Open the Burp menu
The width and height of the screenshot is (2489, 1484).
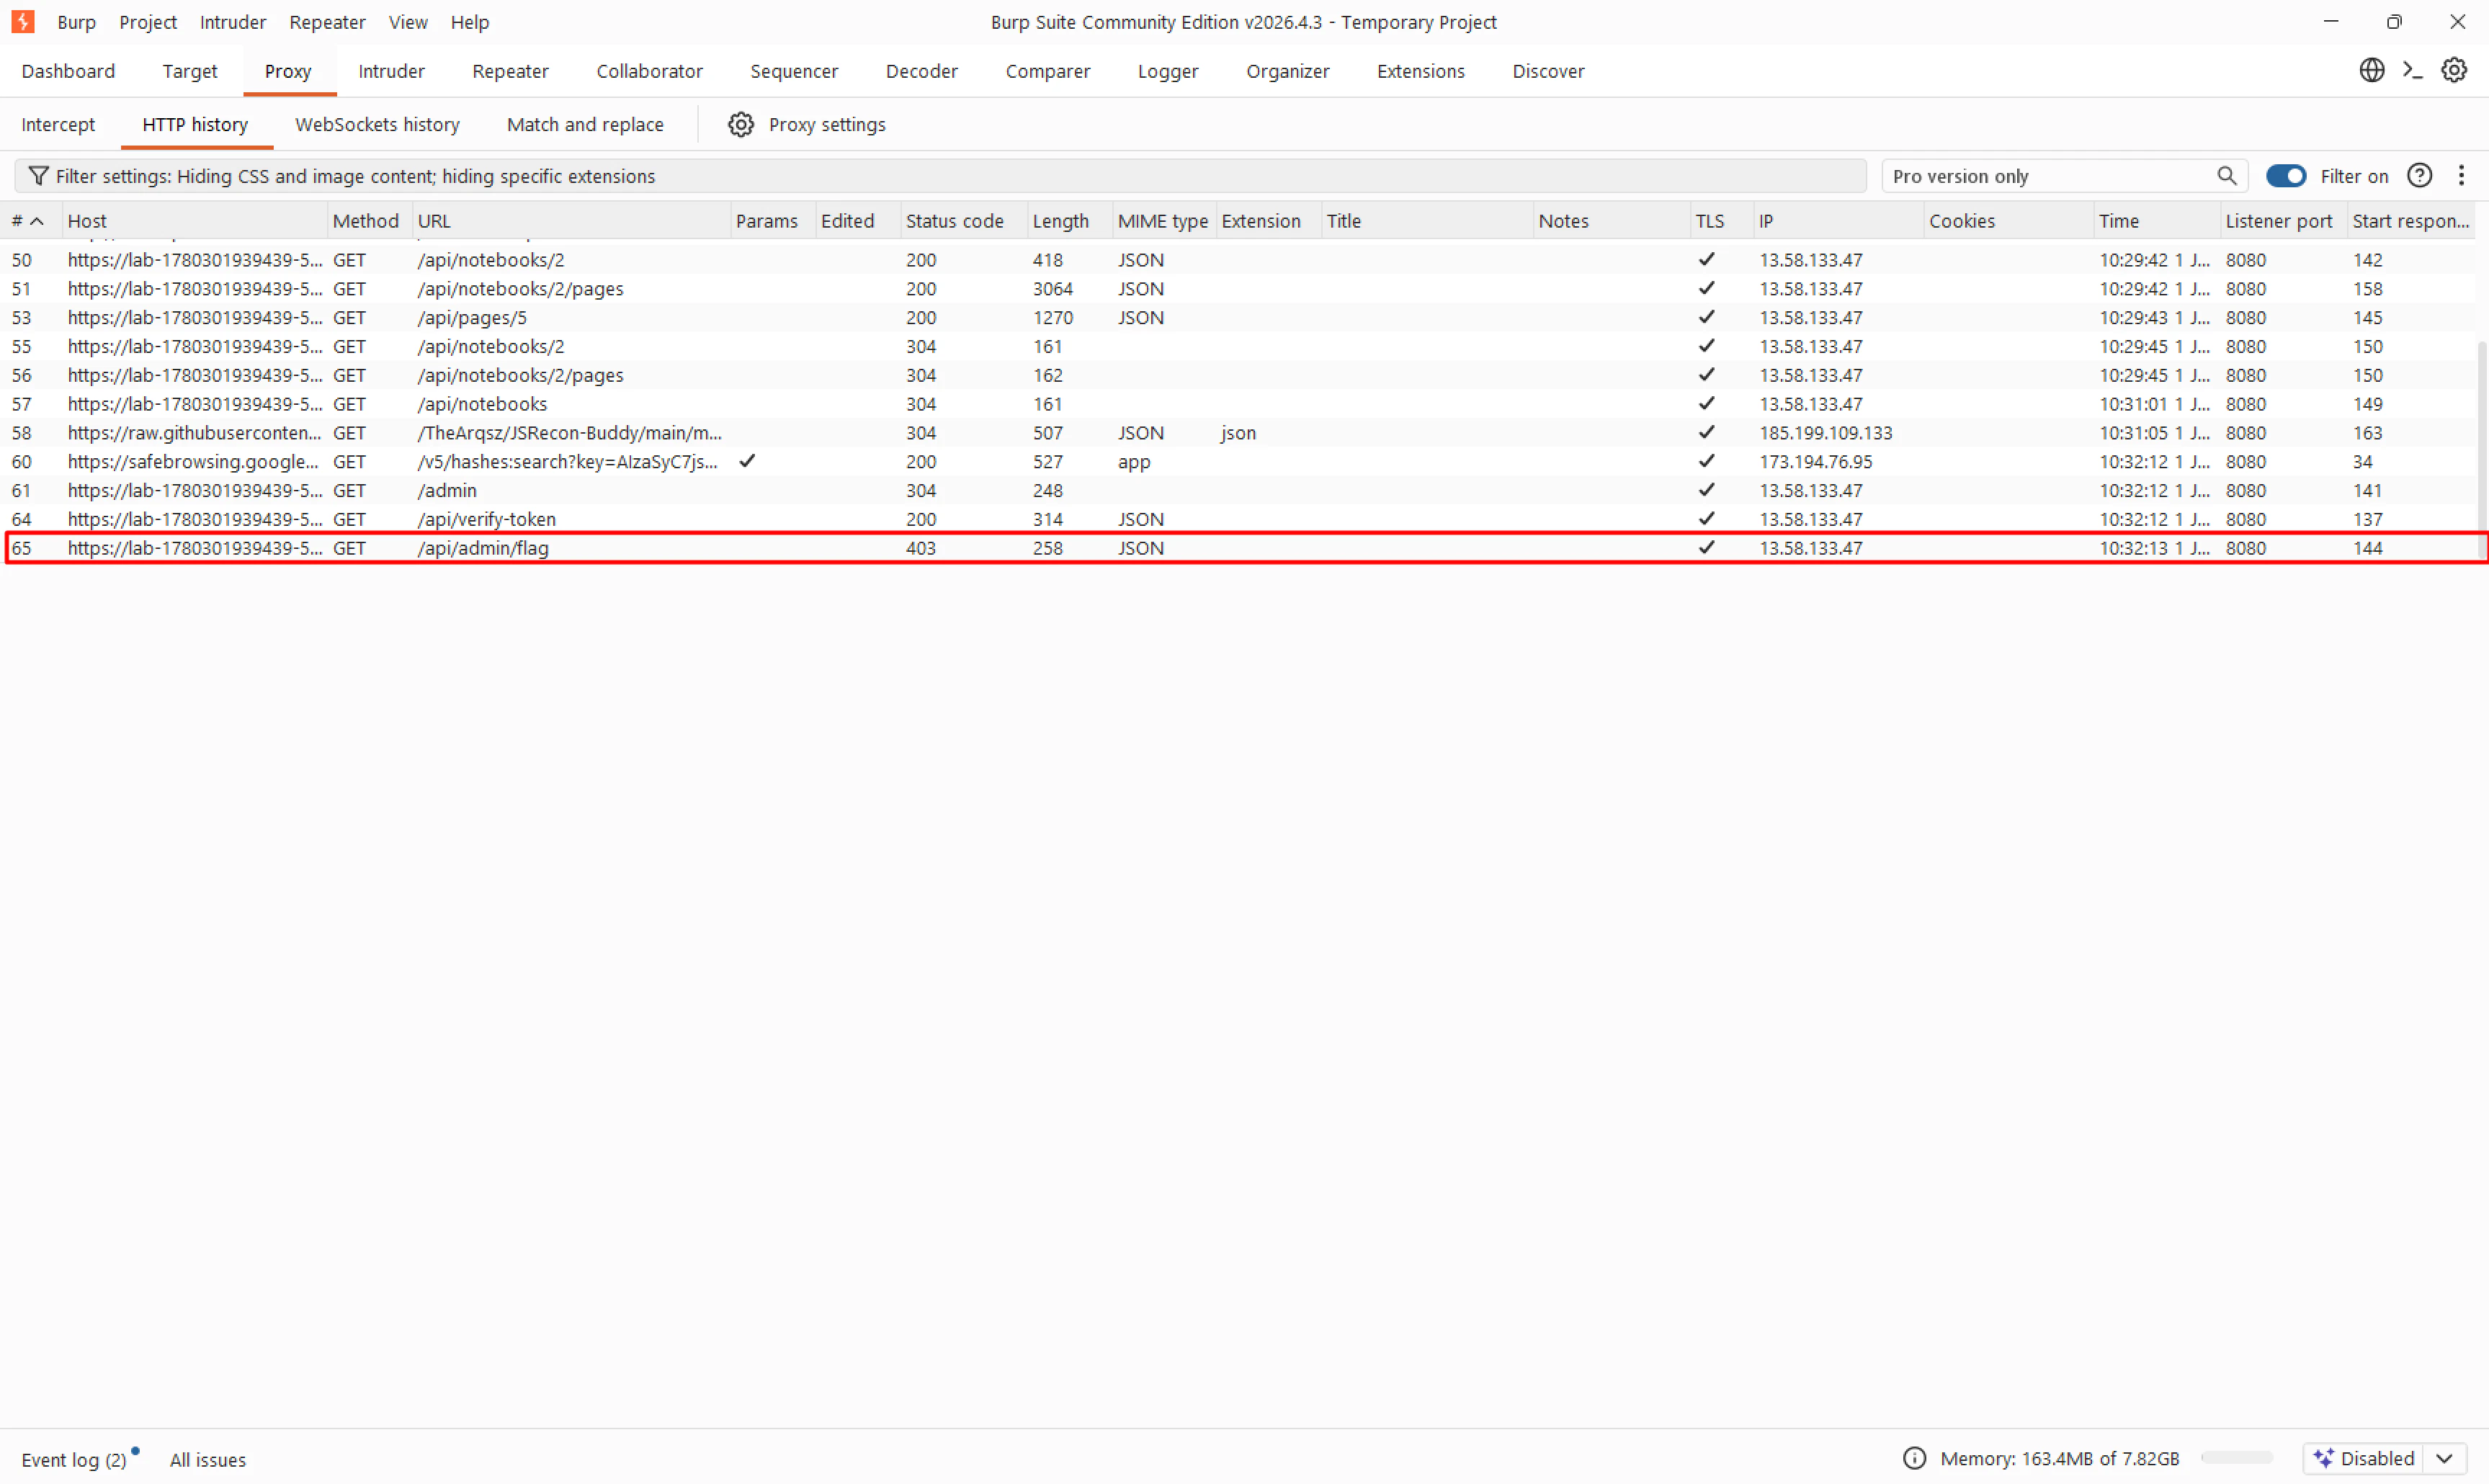point(76,22)
